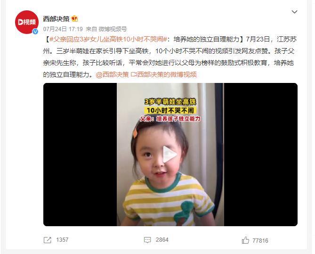Like the post with the thumbs-up icon
The height and width of the screenshot is (254, 315).
click(245, 240)
